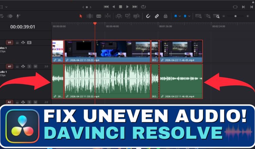Select the Blade edit mode tool
The image size is (255, 149).
pos(99,16)
